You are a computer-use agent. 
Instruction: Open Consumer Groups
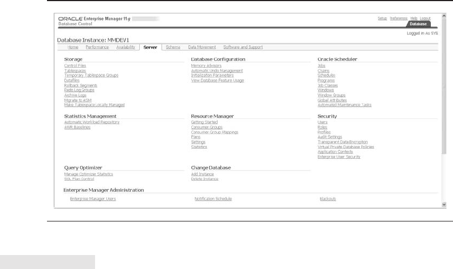[206, 127]
